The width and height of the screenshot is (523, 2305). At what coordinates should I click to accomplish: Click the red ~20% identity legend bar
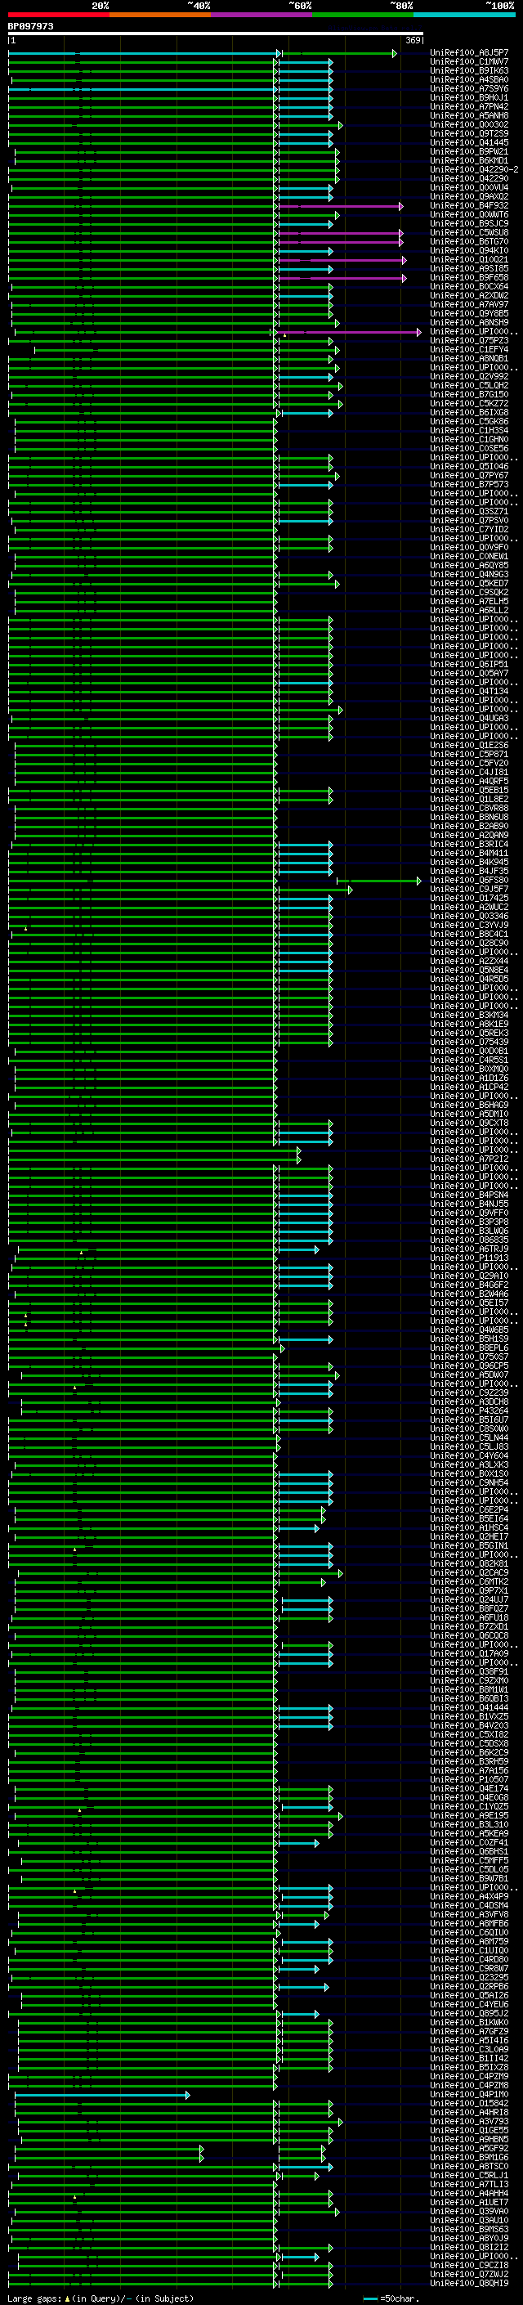(x=58, y=16)
